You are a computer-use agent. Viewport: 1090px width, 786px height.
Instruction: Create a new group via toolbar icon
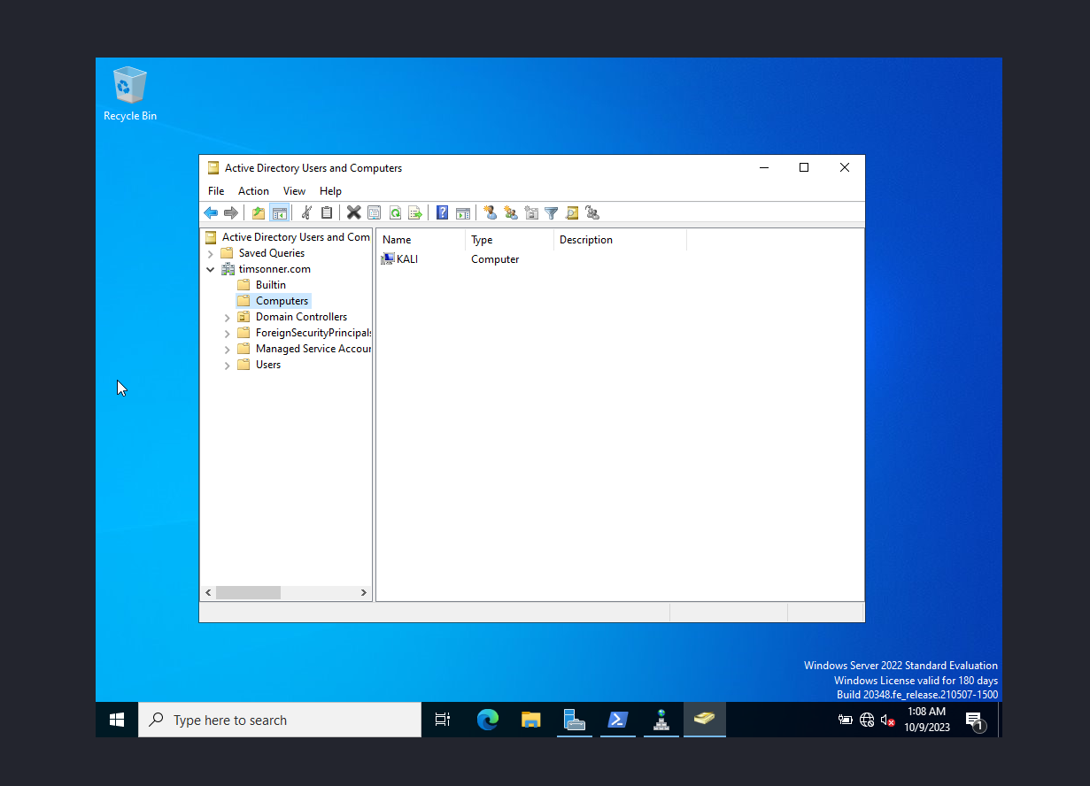[510, 212]
